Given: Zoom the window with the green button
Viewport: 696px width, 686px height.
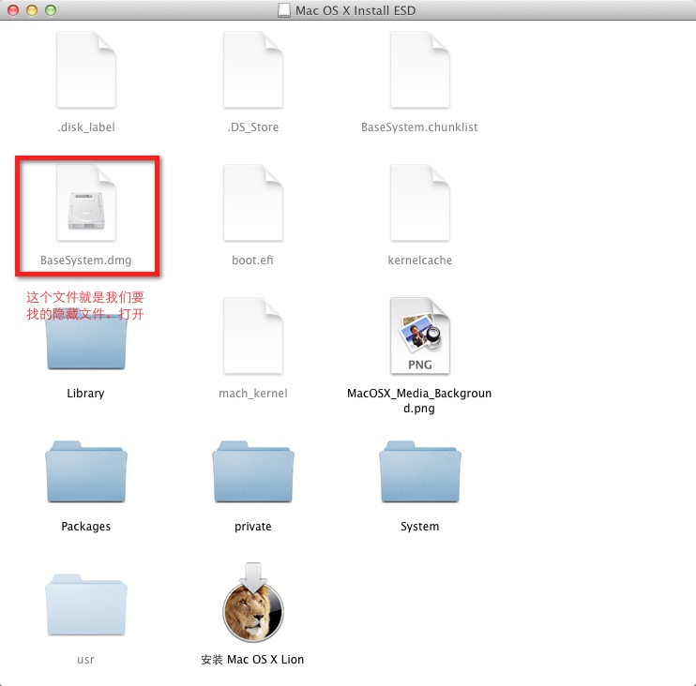Looking at the screenshot, I should (x=51, y=10).
